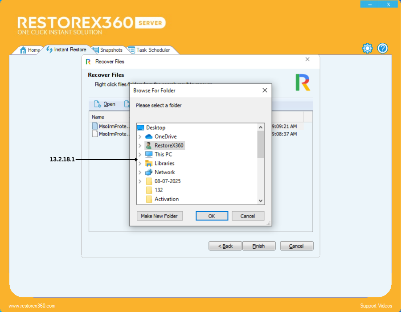Select the Activation folder icon

click(x=149, y=199)
